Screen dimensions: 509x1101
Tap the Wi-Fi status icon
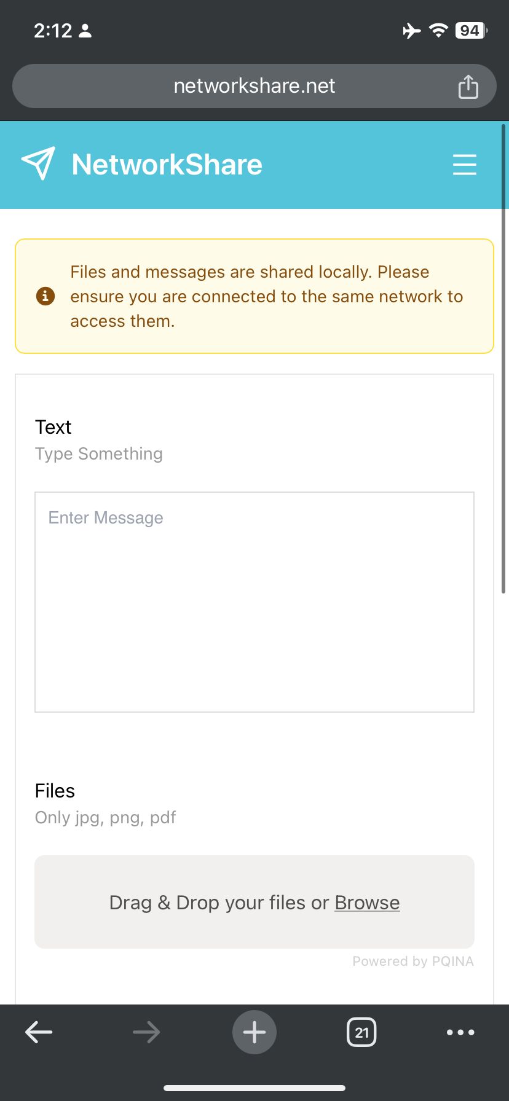pyautogui.click(x=438, y=31)
